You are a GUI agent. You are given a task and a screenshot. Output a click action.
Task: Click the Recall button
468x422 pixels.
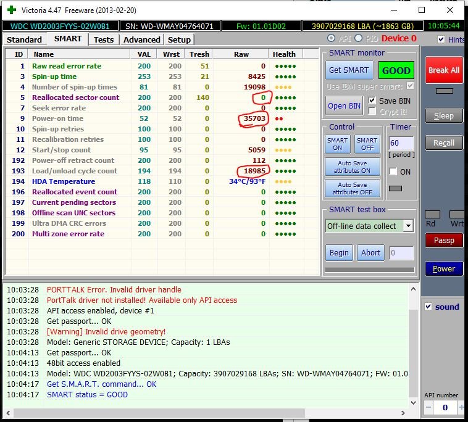pos(444,143)
